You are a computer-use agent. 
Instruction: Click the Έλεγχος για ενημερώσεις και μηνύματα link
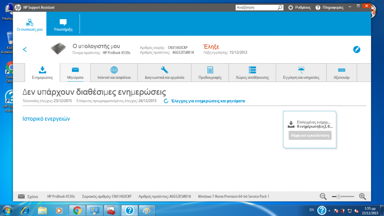point(208,101)
